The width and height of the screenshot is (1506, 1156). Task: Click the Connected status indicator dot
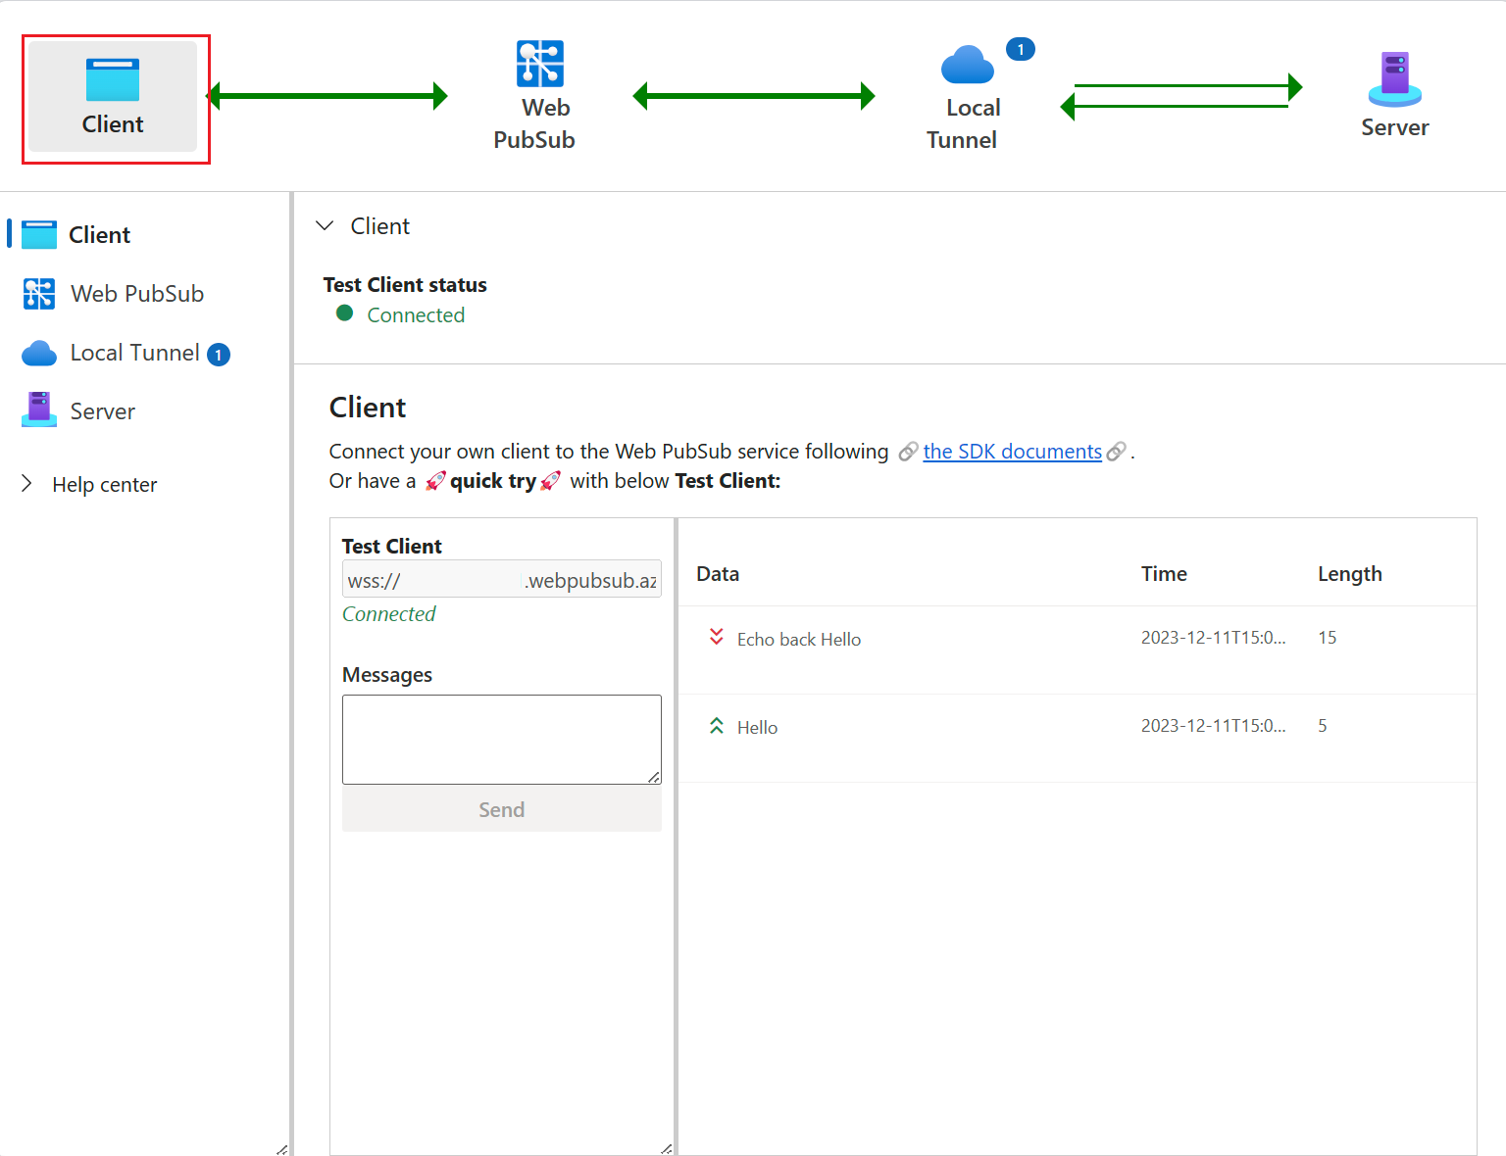(x=344, y=313)
